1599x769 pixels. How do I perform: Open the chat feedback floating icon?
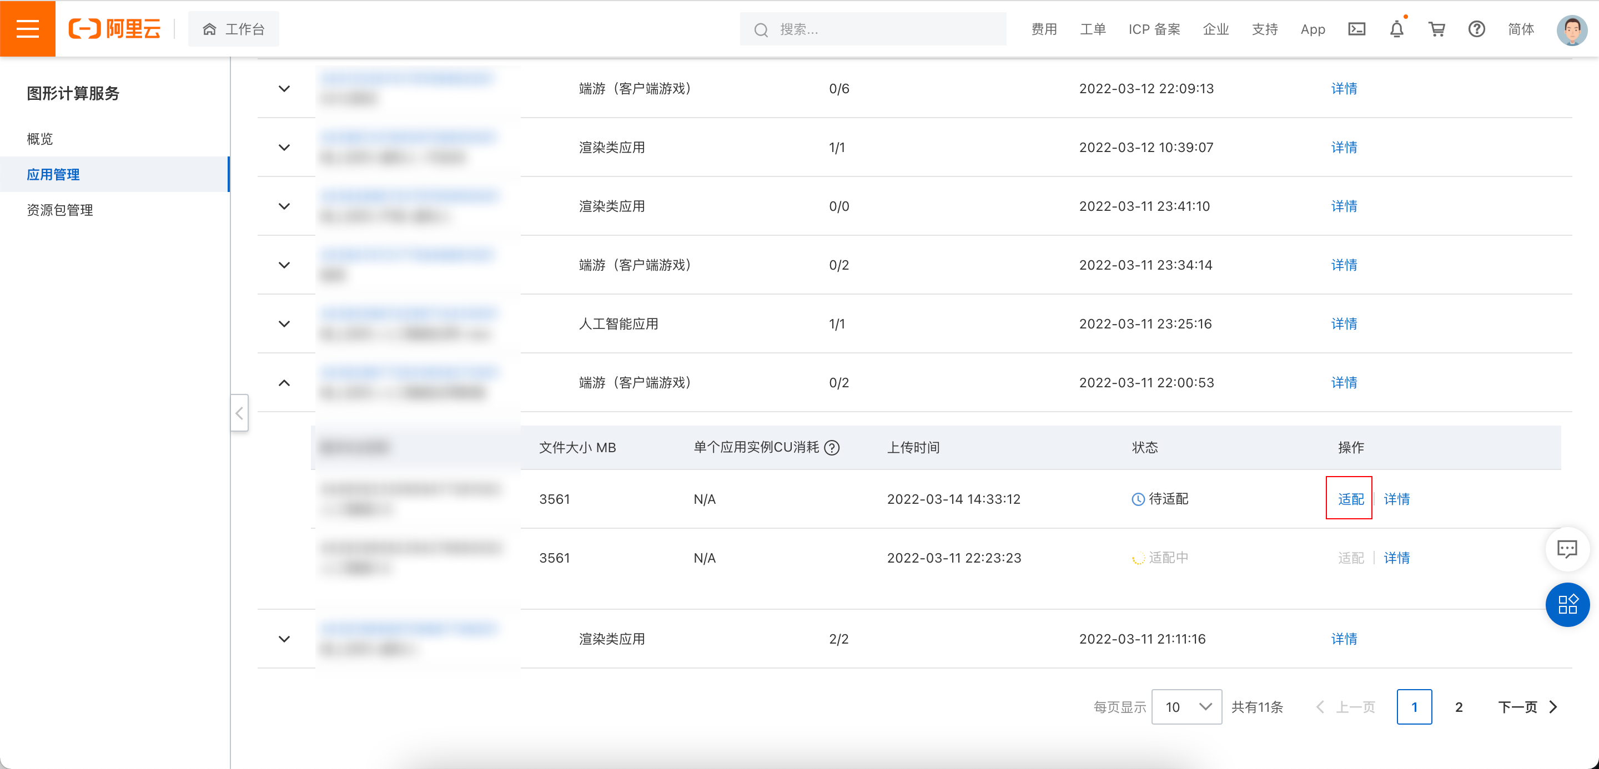point(1567,549)
